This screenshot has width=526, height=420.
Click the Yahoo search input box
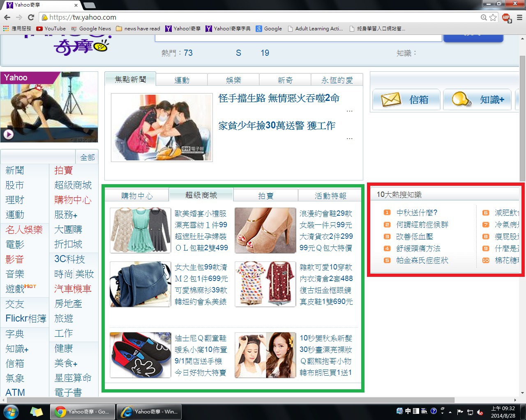click(298, 37)
